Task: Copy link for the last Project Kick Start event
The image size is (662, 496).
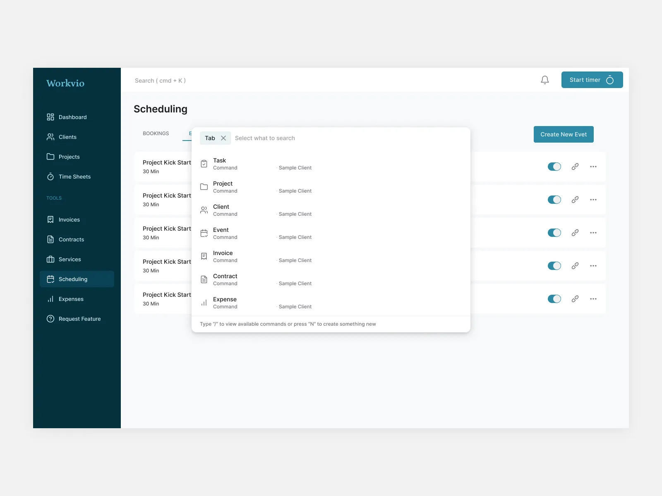Action: point(575,299)
